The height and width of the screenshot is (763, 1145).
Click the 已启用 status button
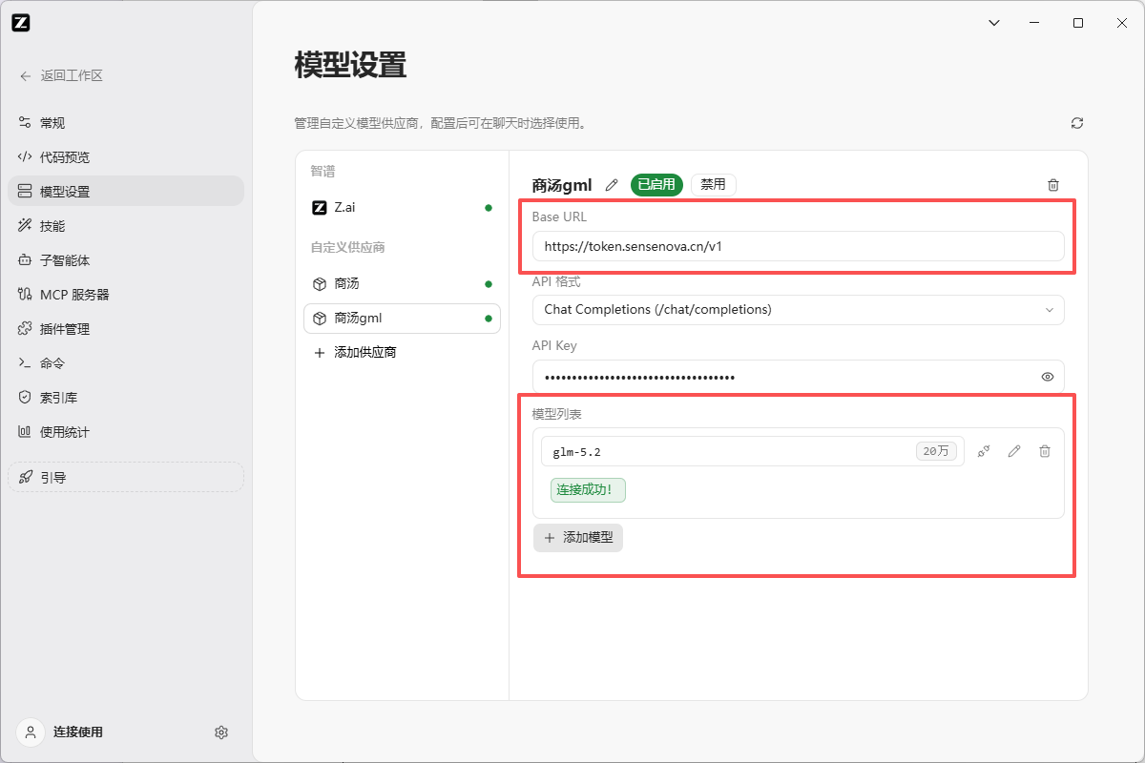point(656,185)
